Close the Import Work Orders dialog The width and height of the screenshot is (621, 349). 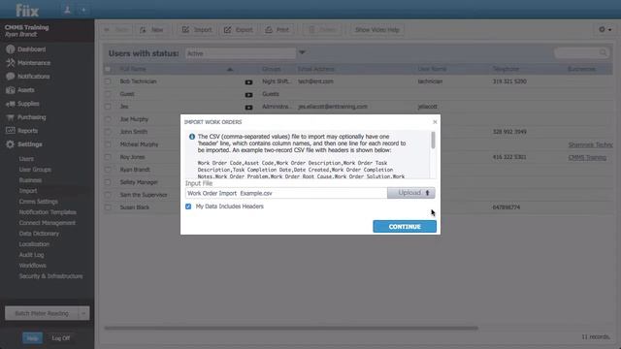[x=435, y=122]
